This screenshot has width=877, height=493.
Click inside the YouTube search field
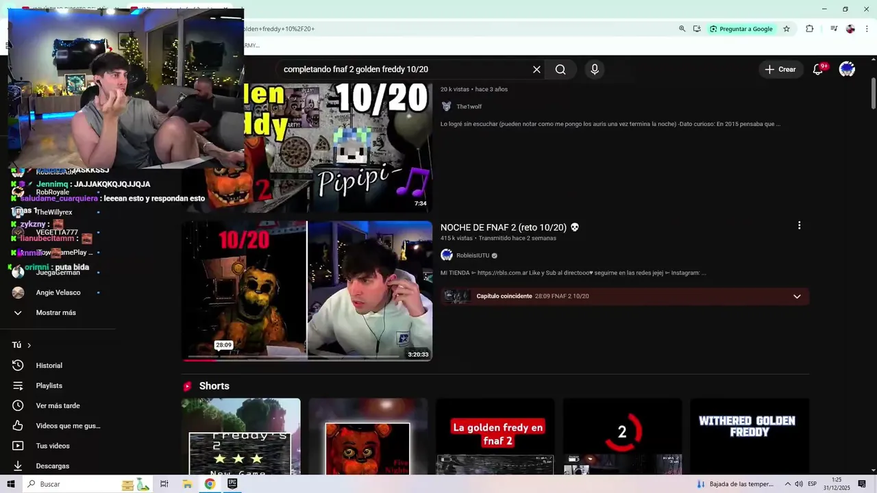404,69
